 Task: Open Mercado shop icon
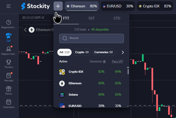(x=9, y=77)
